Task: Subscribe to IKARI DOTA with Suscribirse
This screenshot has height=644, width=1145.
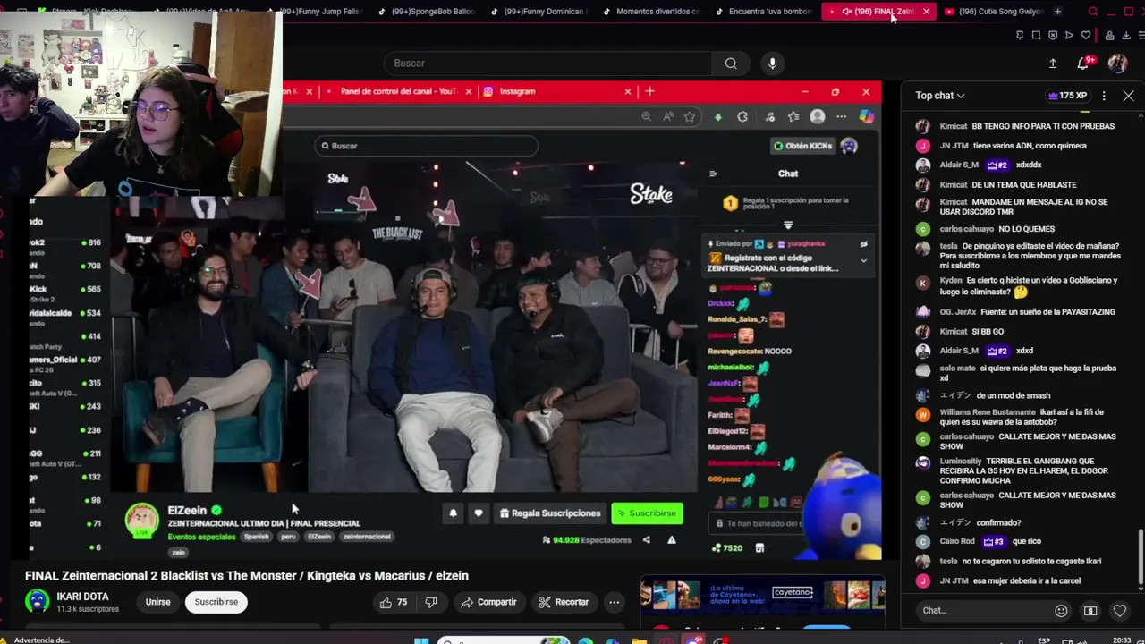Action: click(216, 602)
